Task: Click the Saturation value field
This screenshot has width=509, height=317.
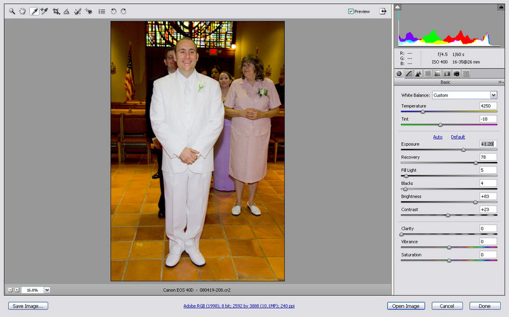Action: point(488,255)
